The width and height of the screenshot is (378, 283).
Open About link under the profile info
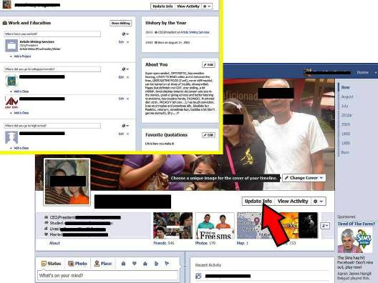pyautogui.click(x=54, y=243)
